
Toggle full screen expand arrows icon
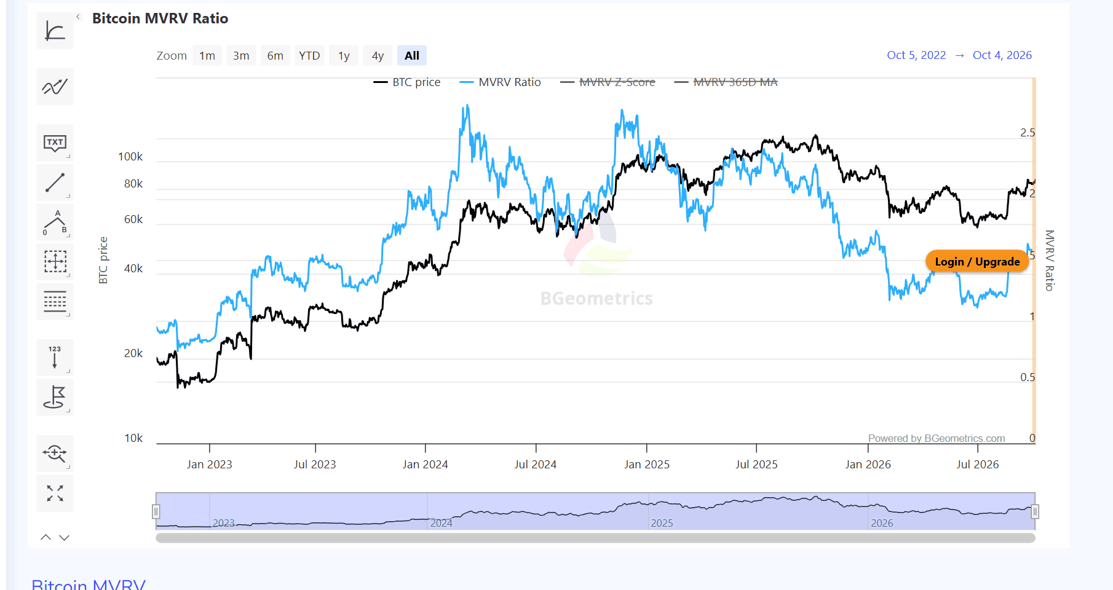pos(55,493)
